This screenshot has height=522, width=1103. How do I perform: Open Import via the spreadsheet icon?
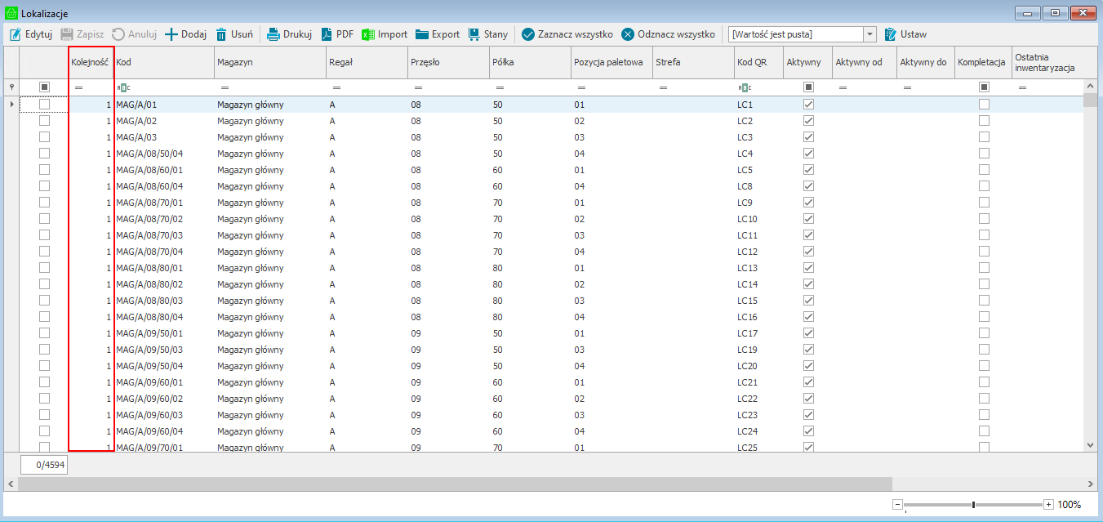coord(368,34)
